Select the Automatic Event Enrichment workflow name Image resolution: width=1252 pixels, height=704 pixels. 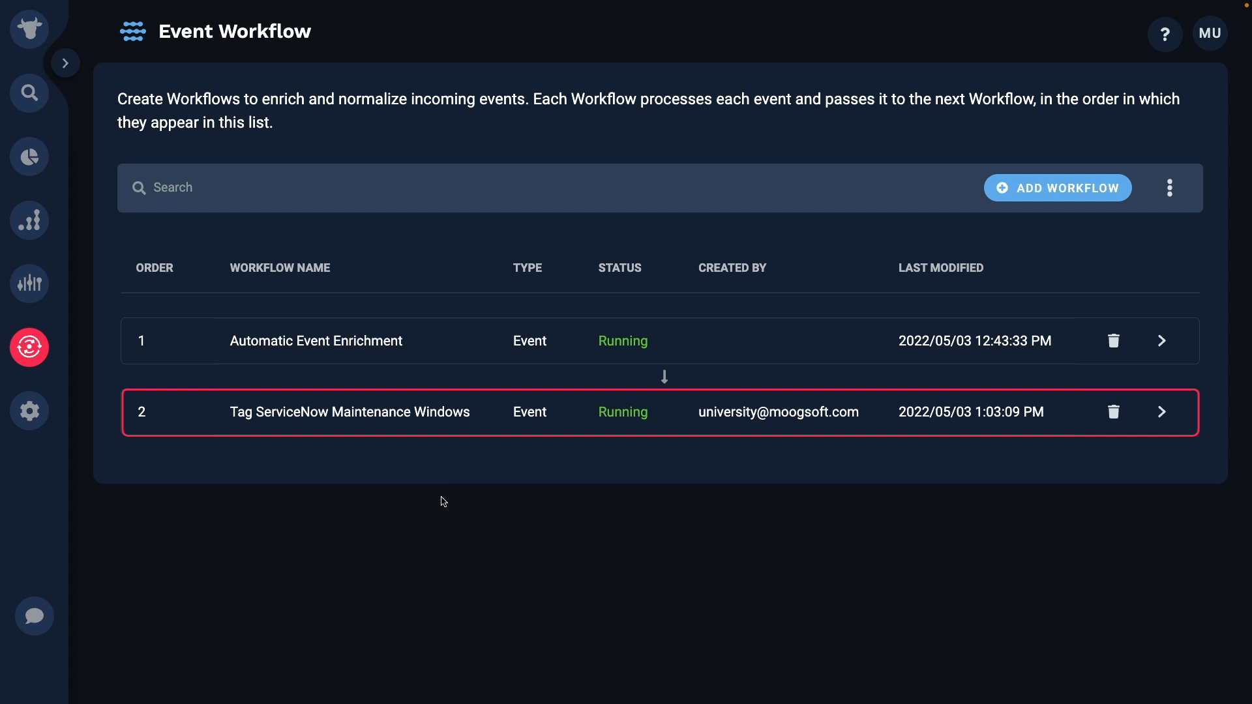tap(316, 341)
